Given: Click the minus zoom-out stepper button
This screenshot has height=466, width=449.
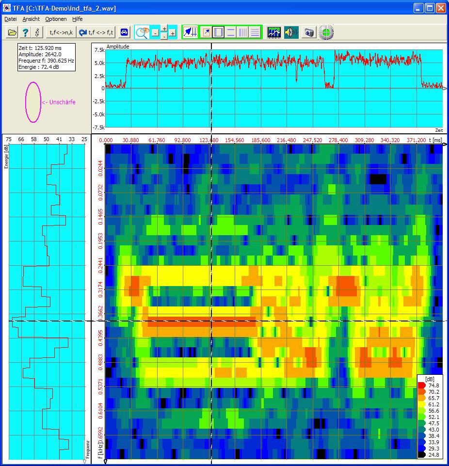Looking at the screenshot, I should tap(155, 33).
